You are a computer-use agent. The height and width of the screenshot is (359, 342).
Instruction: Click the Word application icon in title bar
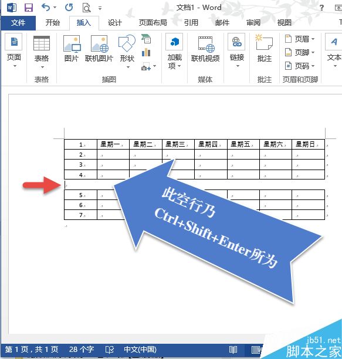point(12,8)
